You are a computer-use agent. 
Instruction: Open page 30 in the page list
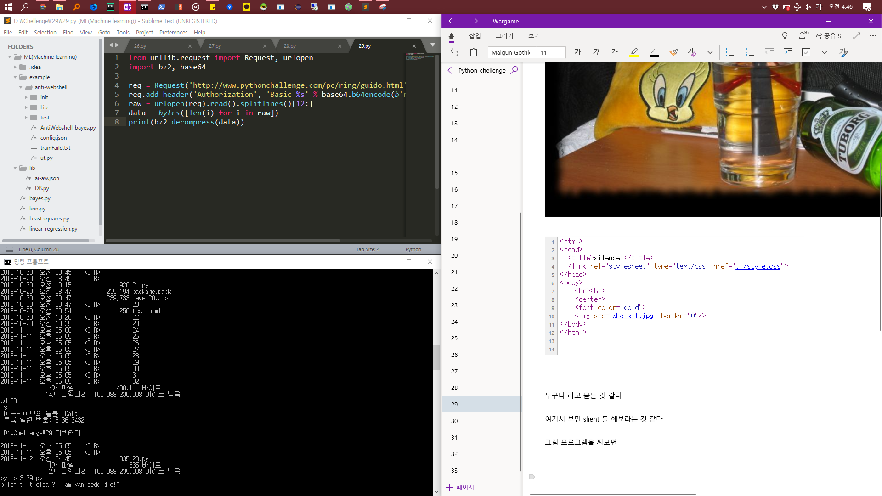pyautogui.click(x=482, y=421)
